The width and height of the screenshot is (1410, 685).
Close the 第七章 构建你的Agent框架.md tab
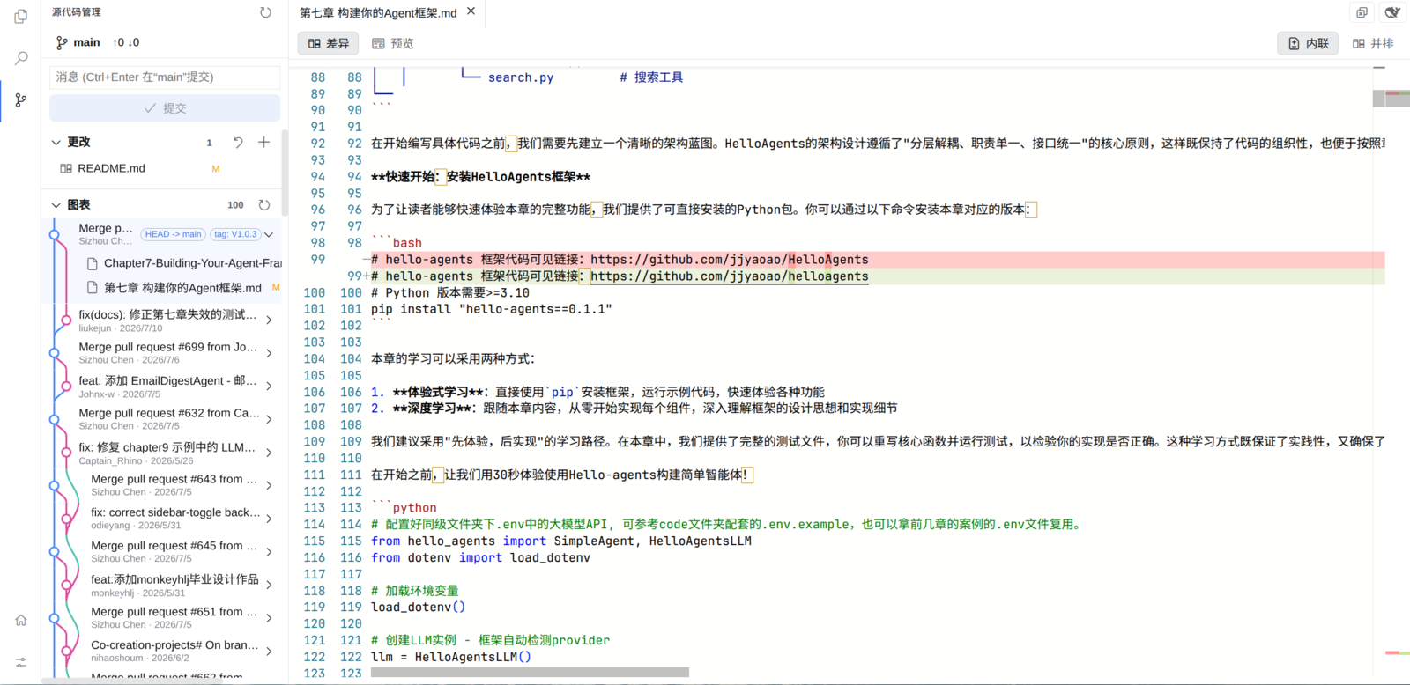click(471, 11)
